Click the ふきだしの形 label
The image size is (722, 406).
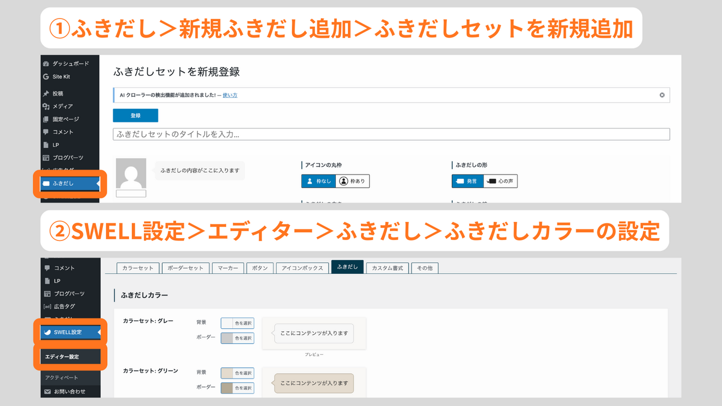click(x=471, y=165)
